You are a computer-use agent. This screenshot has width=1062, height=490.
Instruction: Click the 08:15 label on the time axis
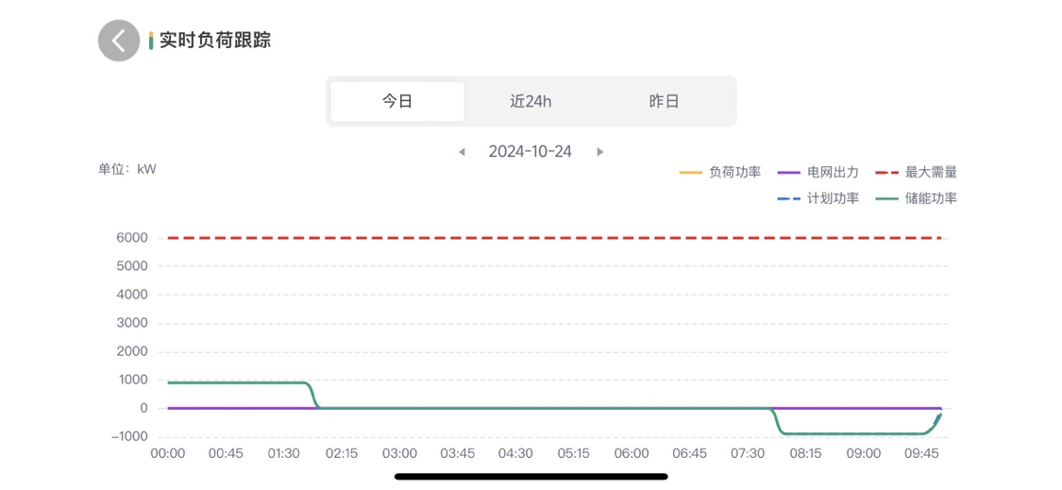coord(805,453)
